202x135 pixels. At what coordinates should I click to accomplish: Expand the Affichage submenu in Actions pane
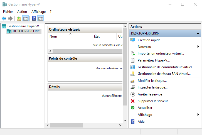click(x=198, y=115)
